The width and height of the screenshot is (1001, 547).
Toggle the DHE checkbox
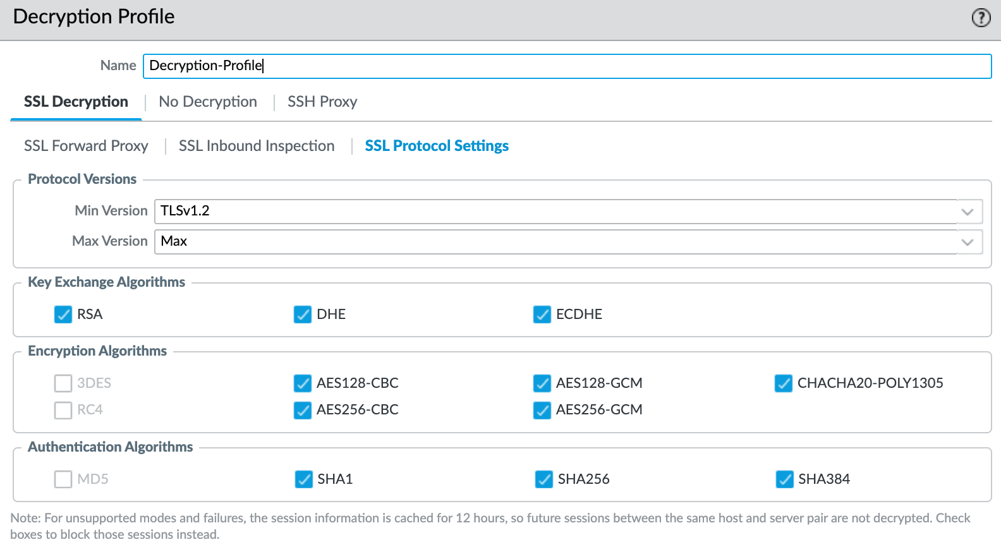click(x=303, y=315)
